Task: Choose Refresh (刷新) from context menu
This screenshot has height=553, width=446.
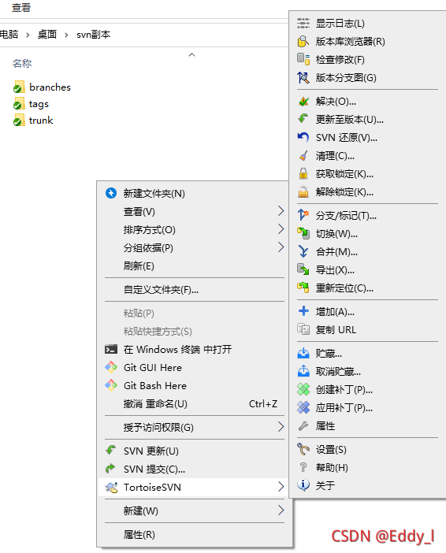Action: 195,266
